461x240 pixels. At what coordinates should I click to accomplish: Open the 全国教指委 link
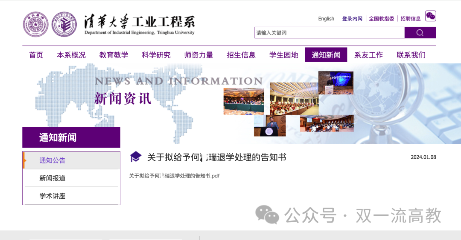pos(381,19)
